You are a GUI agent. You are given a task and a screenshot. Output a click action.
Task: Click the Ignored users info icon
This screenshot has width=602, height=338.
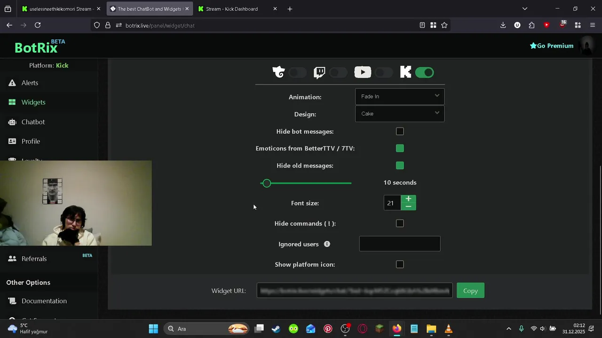pos(327,244)
